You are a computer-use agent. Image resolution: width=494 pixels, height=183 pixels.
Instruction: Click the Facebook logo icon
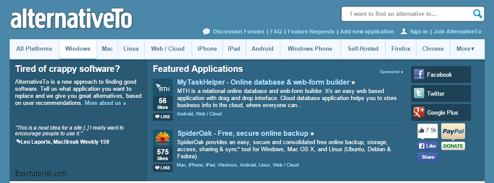(x=419, y=75)
